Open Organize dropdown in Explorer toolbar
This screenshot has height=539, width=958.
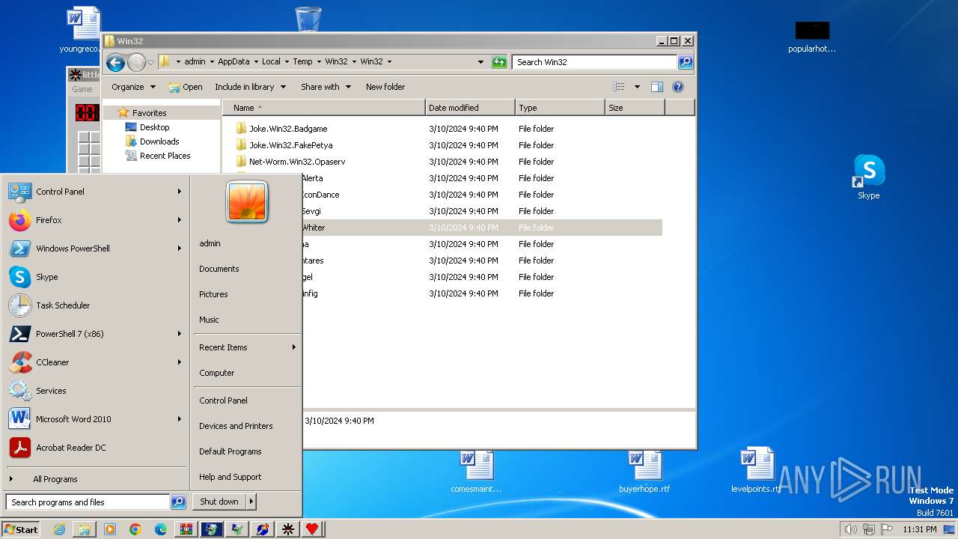(133, 87)
